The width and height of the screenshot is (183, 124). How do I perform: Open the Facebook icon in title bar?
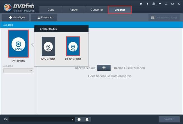click(147, 4)
